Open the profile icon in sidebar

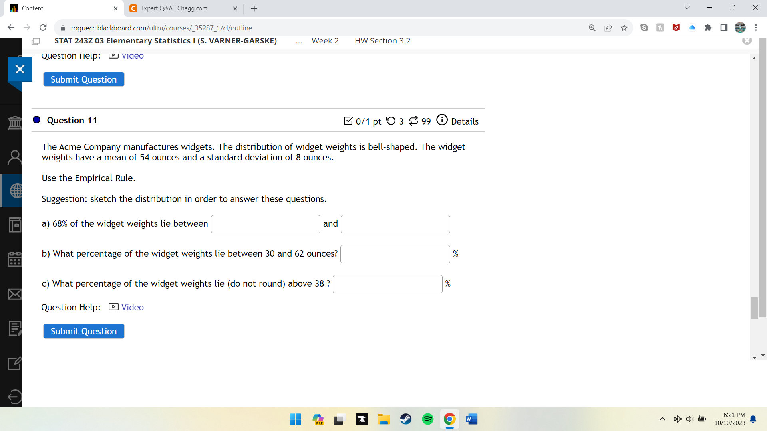pos(15,157)
